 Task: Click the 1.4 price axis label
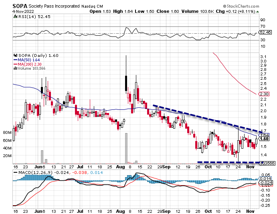[x=263, y=155]
